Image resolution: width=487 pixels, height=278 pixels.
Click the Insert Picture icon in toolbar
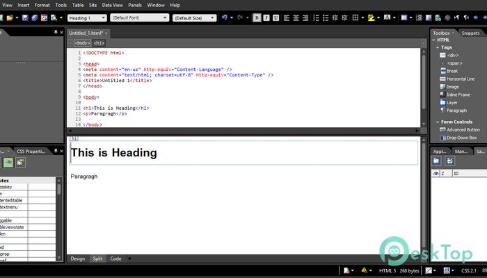coord(429,18)
